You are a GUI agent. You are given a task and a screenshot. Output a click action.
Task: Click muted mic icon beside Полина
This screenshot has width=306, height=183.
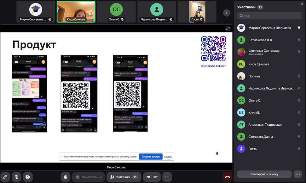coord(299,76)
